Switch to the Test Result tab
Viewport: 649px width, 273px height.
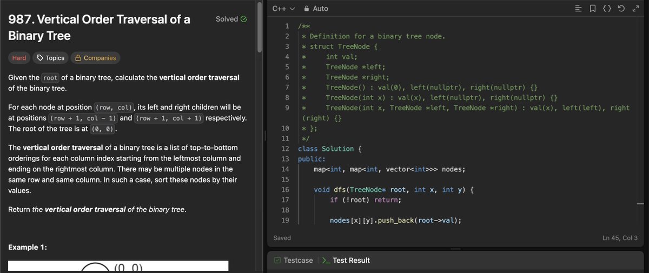tap(346, 261)
